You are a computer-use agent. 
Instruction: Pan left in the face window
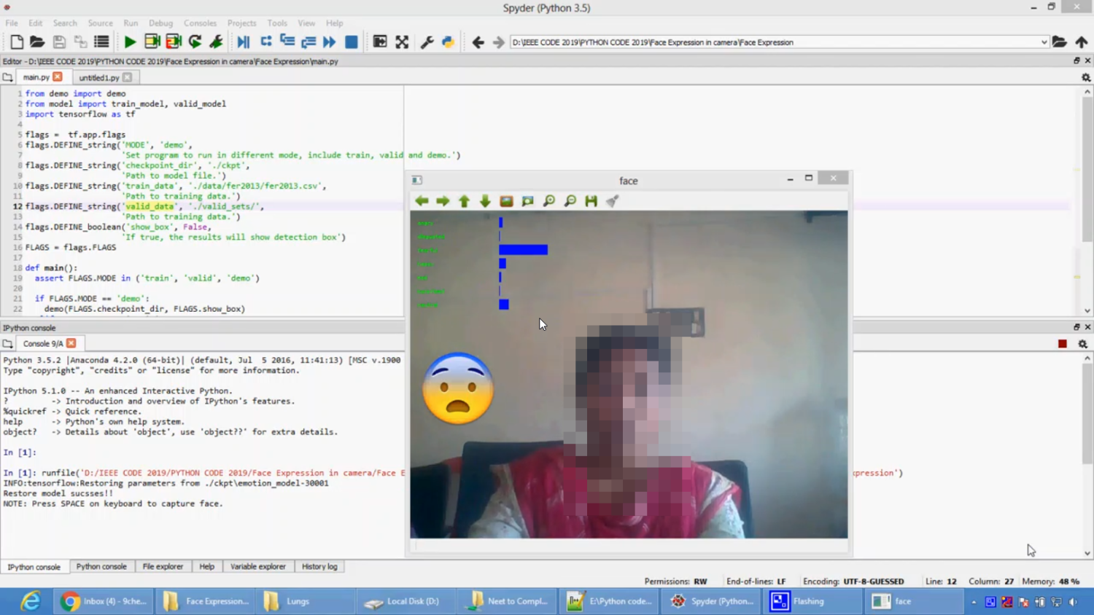tap(422, 201)
